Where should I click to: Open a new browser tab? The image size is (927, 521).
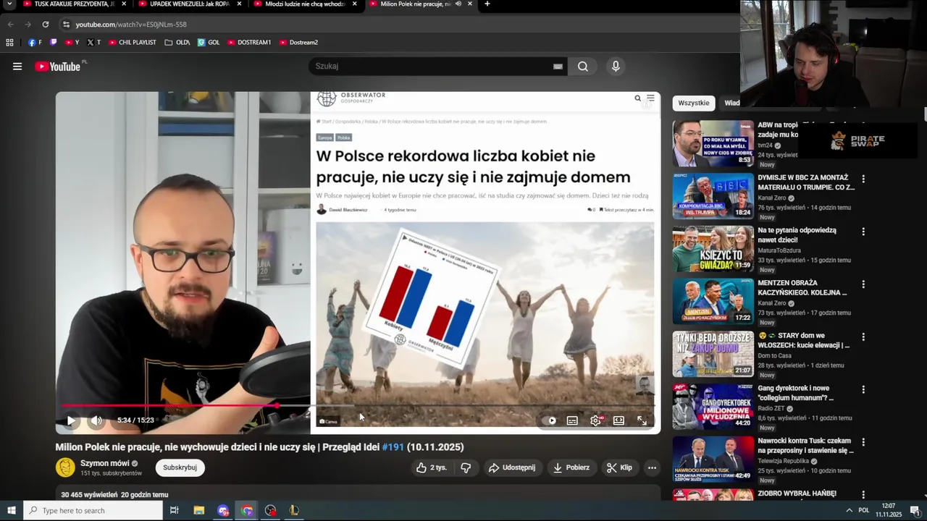[x=487, y=4]
